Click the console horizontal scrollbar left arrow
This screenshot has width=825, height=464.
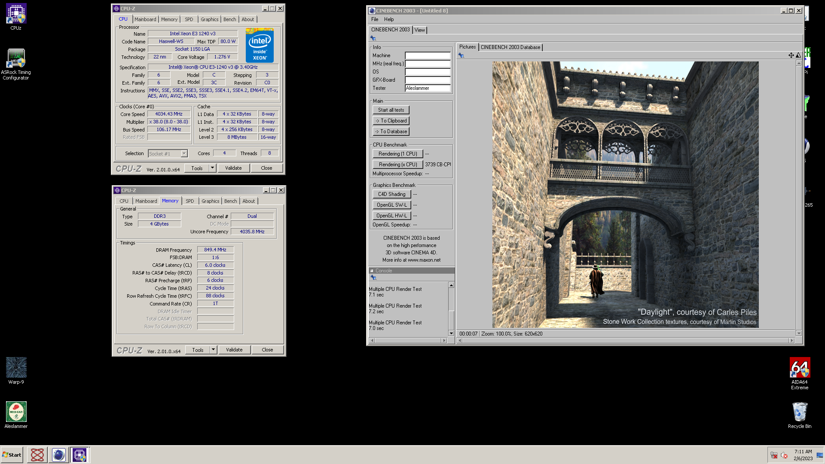tap(372, 340)
